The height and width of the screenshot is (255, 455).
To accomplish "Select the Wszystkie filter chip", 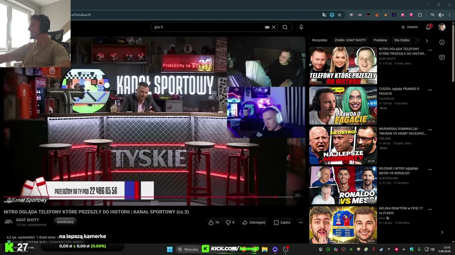I will tap(320, 40).
